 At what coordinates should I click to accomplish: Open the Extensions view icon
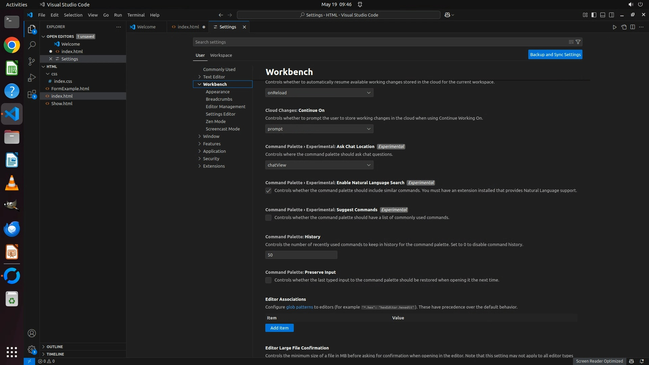tap(32, 95)
